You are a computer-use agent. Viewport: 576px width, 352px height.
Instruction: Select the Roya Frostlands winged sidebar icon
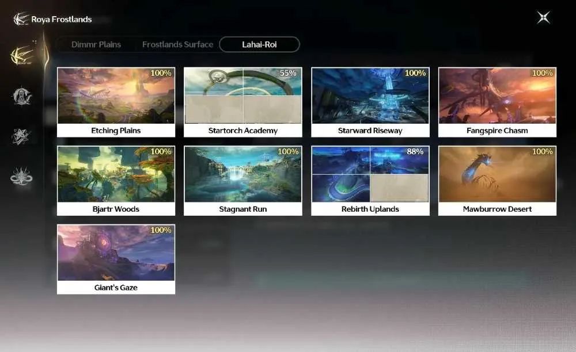tap(22, 55)
